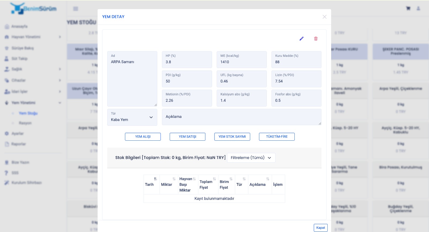
Task: Click the pencil edit icon in Yem Detay
Action: [302, 39]
